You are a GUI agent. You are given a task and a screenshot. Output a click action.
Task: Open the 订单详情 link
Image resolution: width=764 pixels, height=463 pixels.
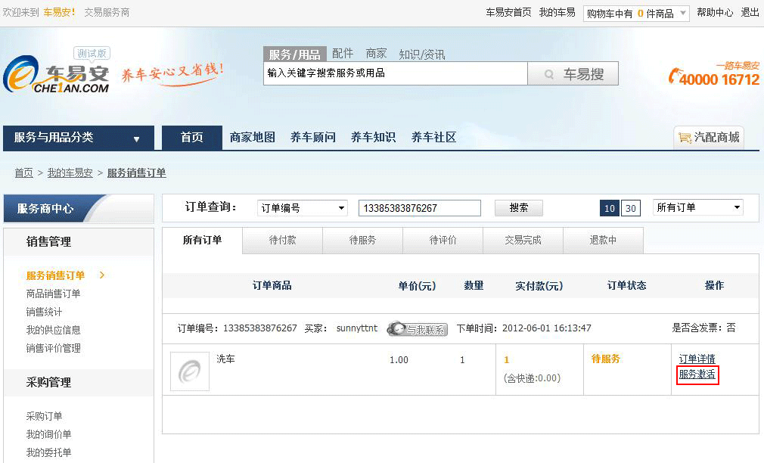pyautogui.click(x=697, y=359)
